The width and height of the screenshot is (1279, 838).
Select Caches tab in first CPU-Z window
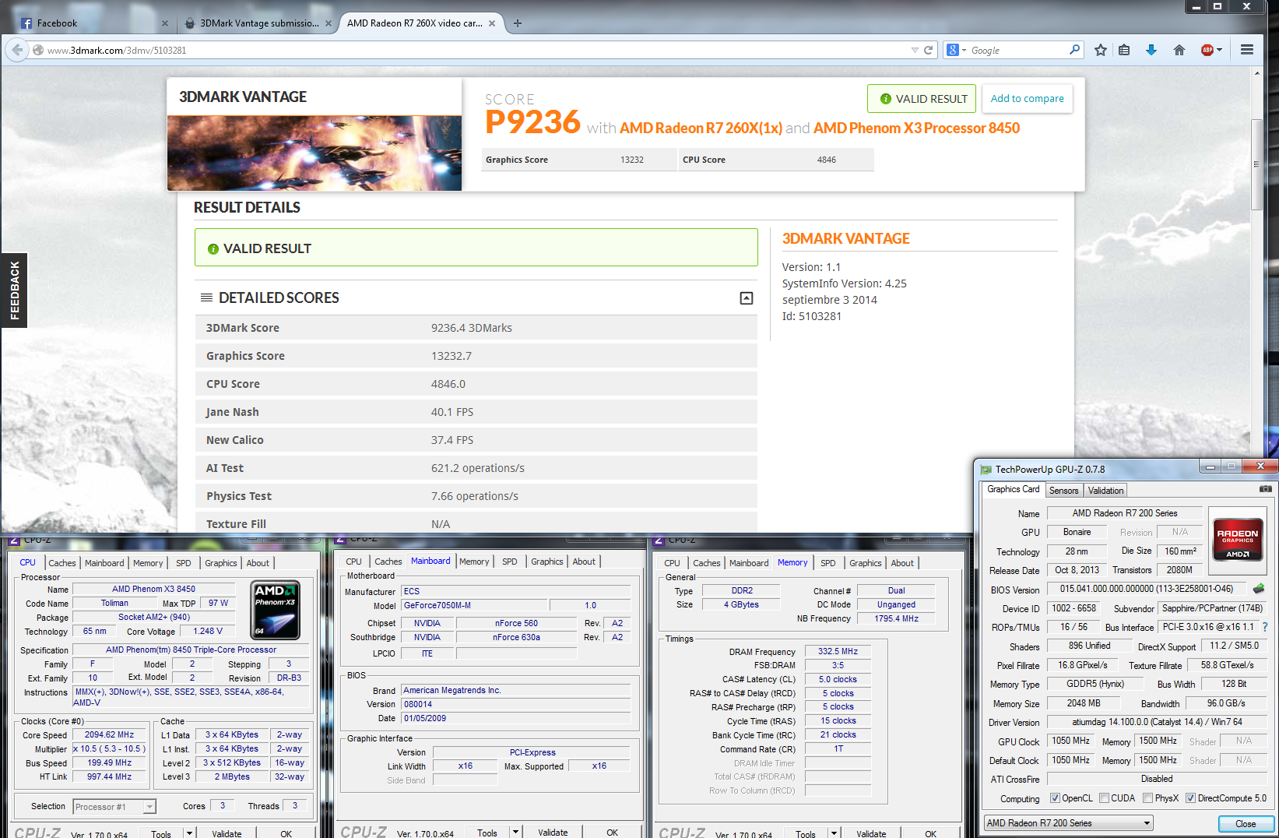pos(62,563)
